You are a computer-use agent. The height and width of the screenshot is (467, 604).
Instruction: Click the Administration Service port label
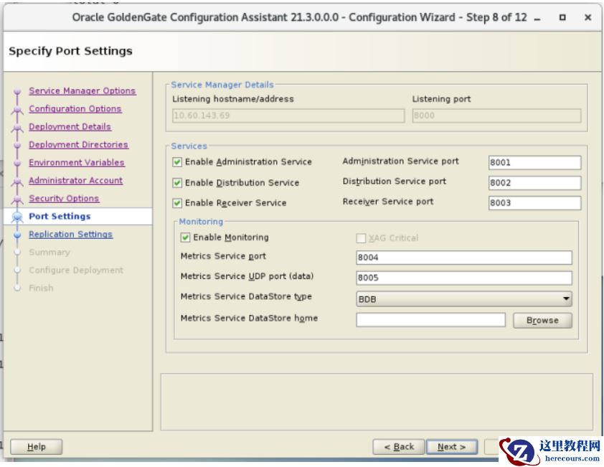[x=400, y=161]
